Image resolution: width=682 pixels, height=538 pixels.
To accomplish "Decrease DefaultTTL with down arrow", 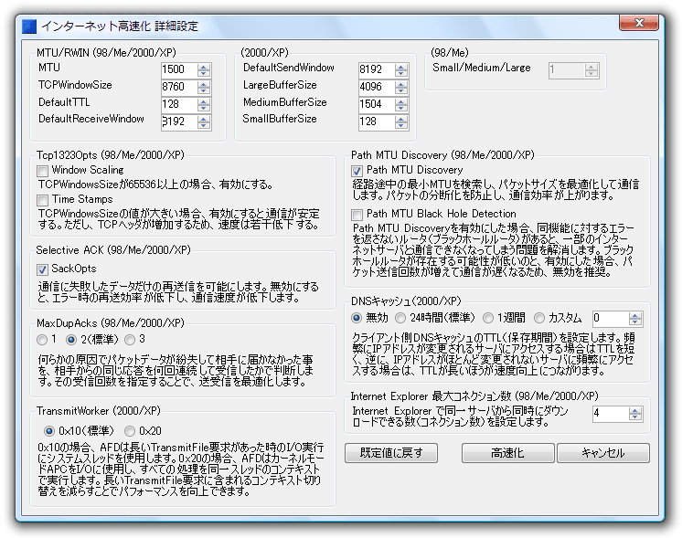I will tap(204, 108).
